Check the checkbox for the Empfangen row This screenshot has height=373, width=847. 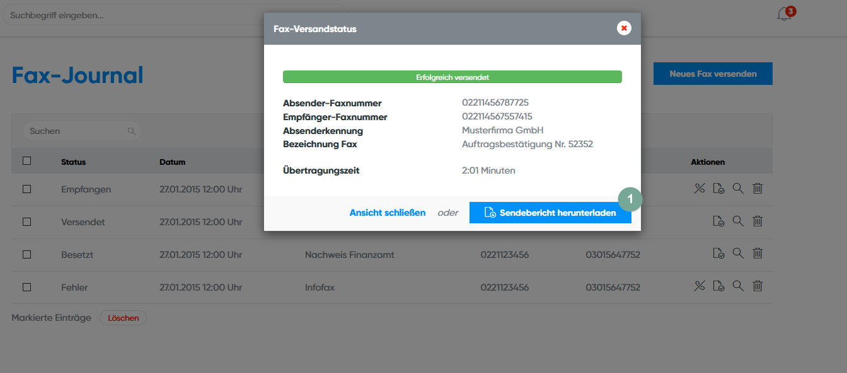pyautogui.click(x=26, y=189)
